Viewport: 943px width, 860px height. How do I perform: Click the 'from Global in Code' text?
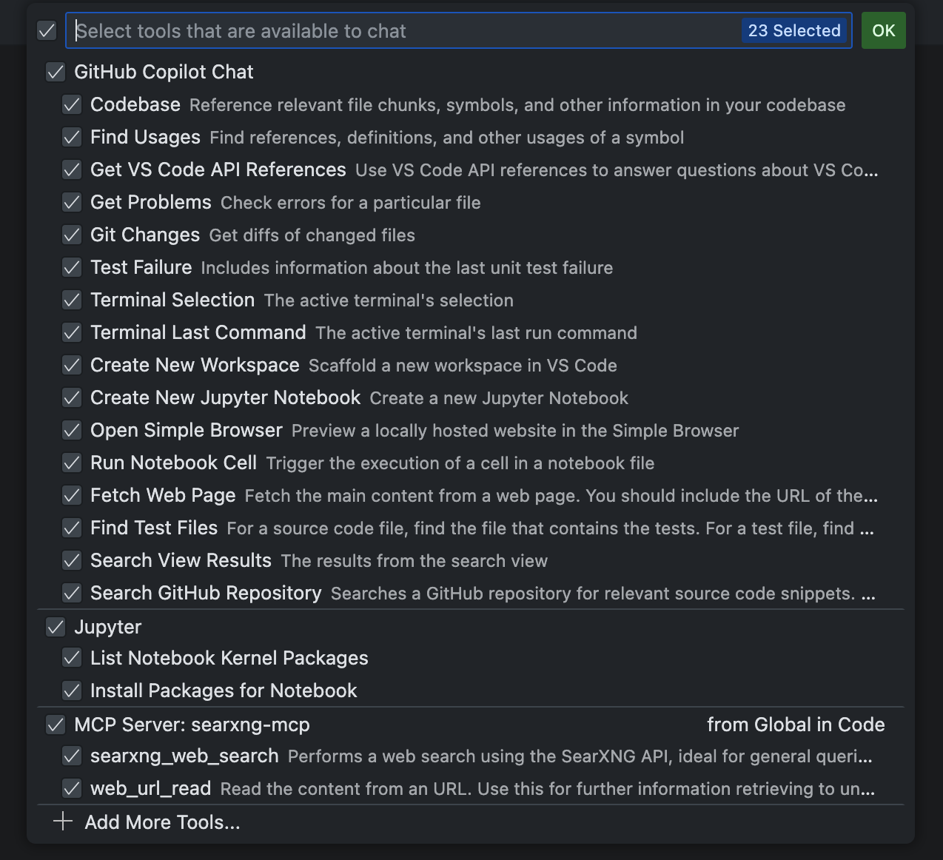coord(796,725)
